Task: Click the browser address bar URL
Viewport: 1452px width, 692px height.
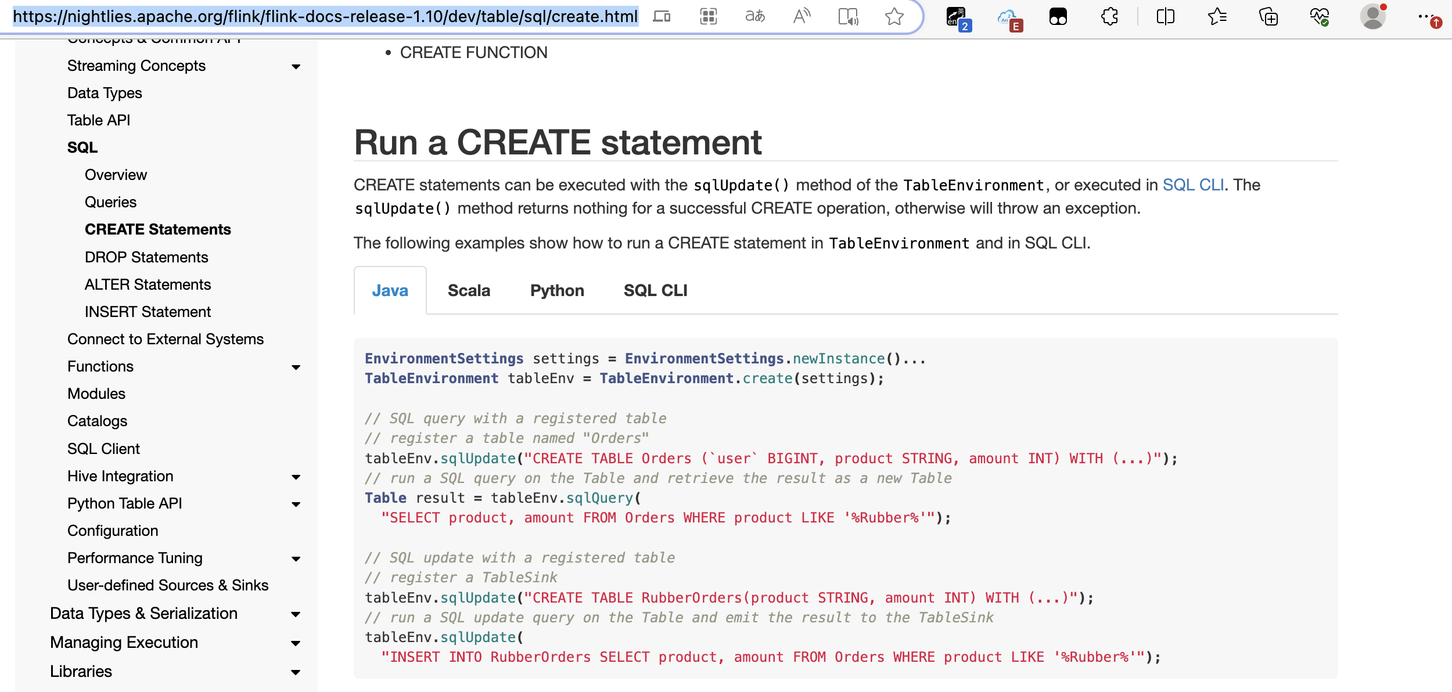Action: click(x=325, y=16)
